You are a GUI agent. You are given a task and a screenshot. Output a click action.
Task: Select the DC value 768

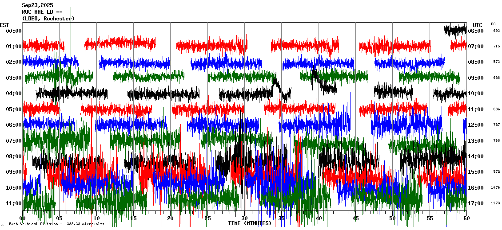[496, 140]
